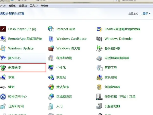Open 恢复 icon
Viewport: 153px width, 115px height.
pyautogui.click(x=3, y=77)
